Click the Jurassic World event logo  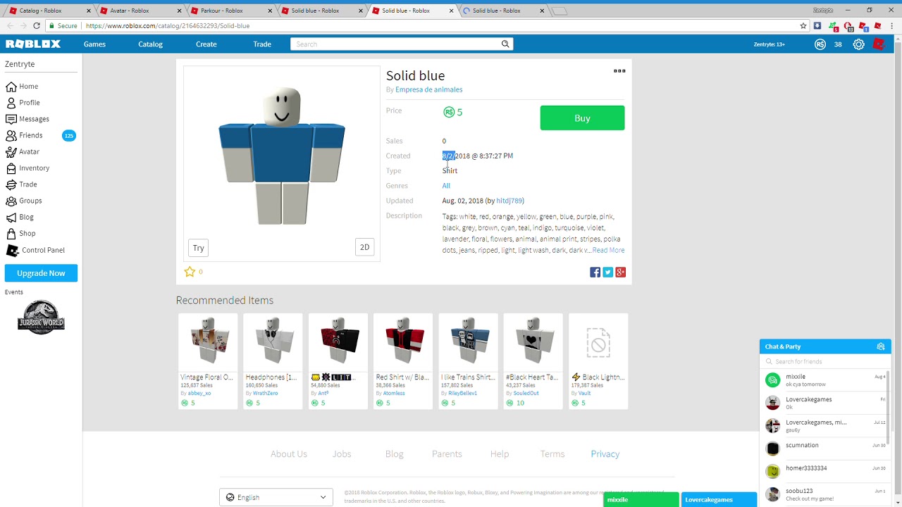pyautogui.click(x=41, y=317)
